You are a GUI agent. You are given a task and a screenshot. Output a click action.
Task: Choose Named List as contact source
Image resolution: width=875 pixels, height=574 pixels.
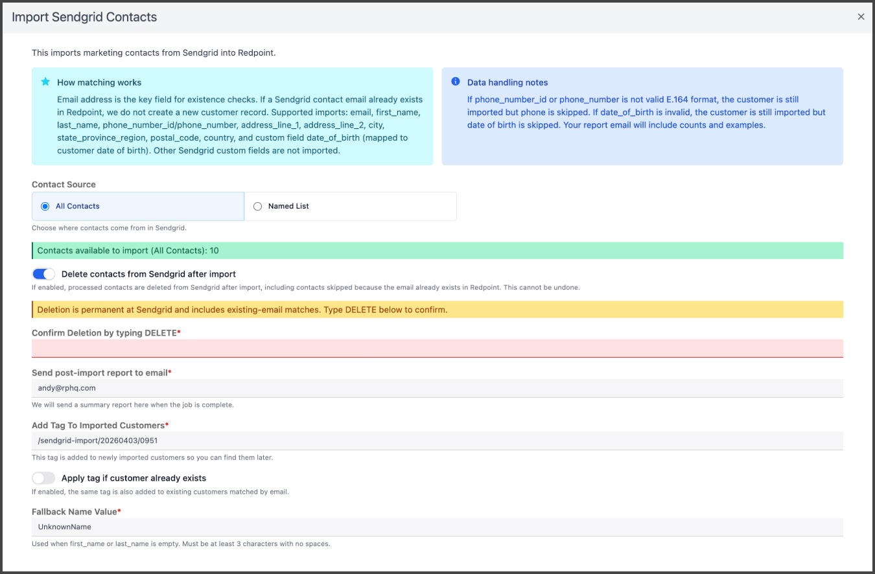258,206
